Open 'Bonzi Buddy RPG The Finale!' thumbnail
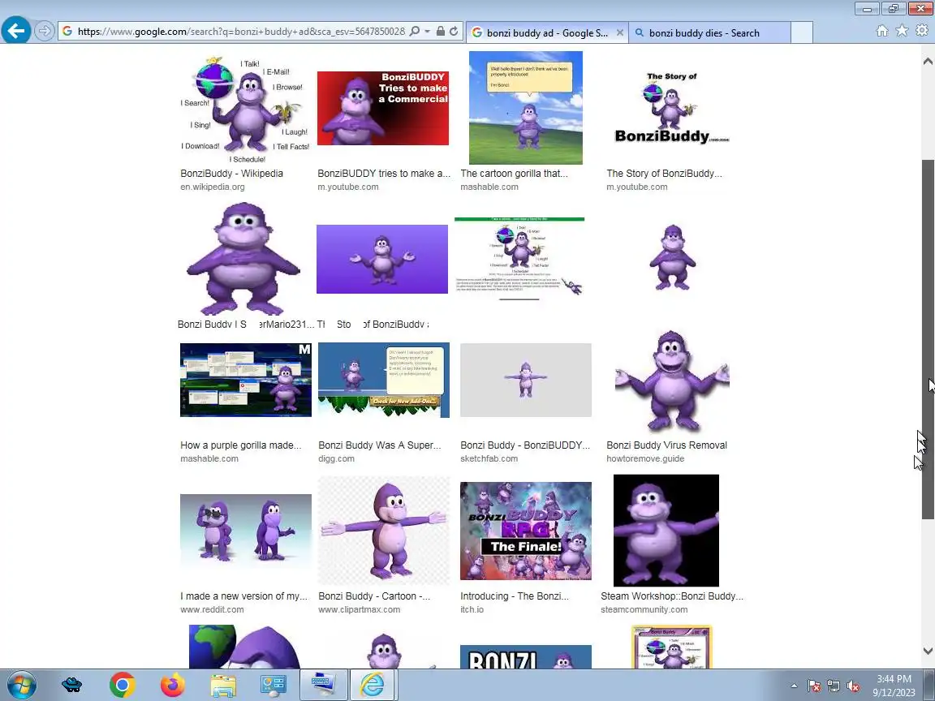The height and width of the screenshot is (701, 935). [x=525, y=531]
